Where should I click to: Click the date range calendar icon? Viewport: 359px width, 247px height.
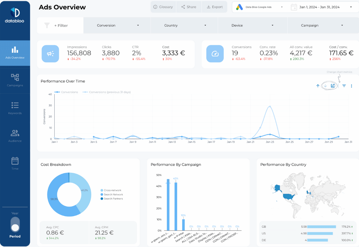[x=294, y=7]
